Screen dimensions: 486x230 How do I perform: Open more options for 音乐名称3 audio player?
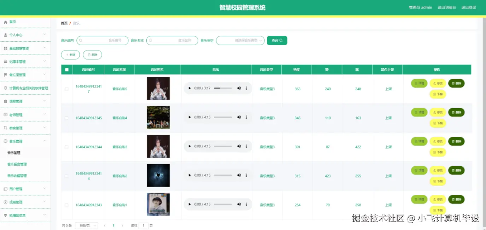(246, 146)
